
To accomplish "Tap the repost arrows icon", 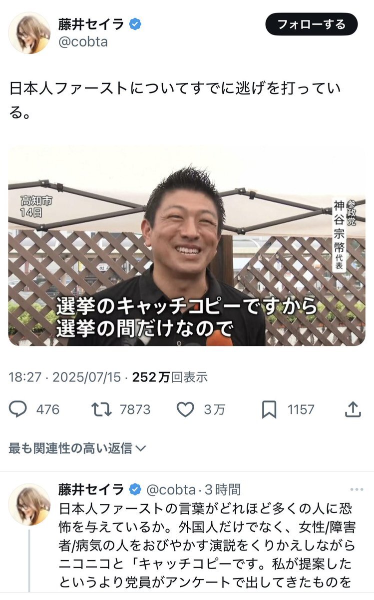I will (102, 409).
